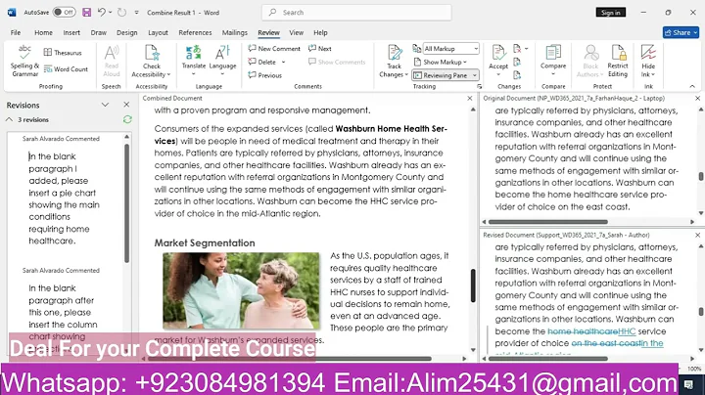Open the Translate tool
The width and height of the screenshot is (705, 395).
pyautogui.click(x=194, y=61)
